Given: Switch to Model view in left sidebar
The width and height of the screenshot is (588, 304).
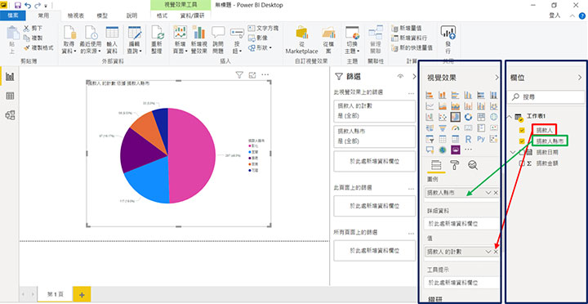Looking at the screenshot, I should (x=10, y=115).
